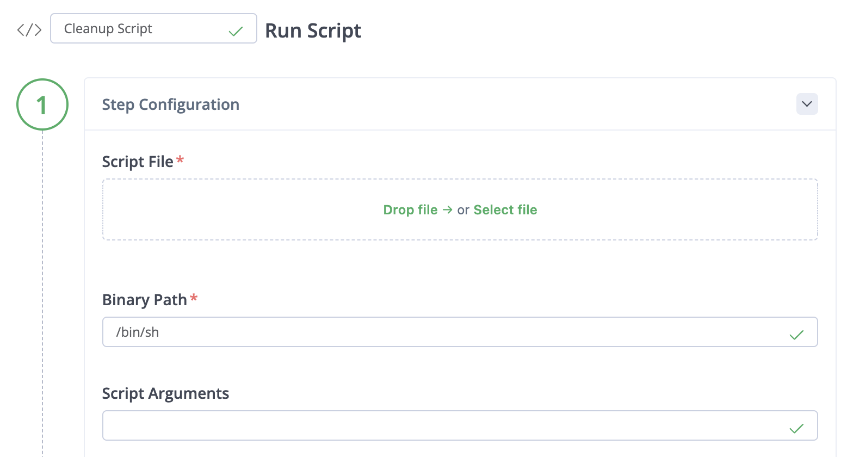Select file to upload a script
Image resolution: width=841 pixels, height=457 pixels.
click(x=505, y=210)
